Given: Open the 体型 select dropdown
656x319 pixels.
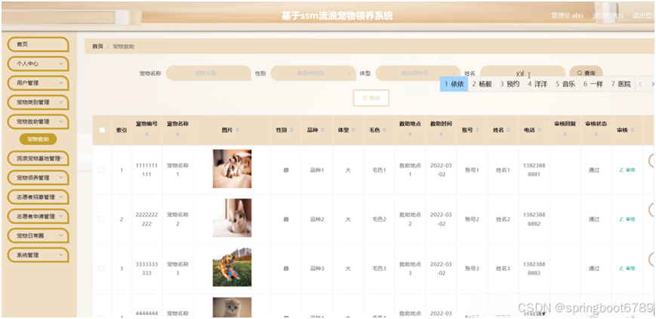Looking at the screenshot, I should (418, 73).
